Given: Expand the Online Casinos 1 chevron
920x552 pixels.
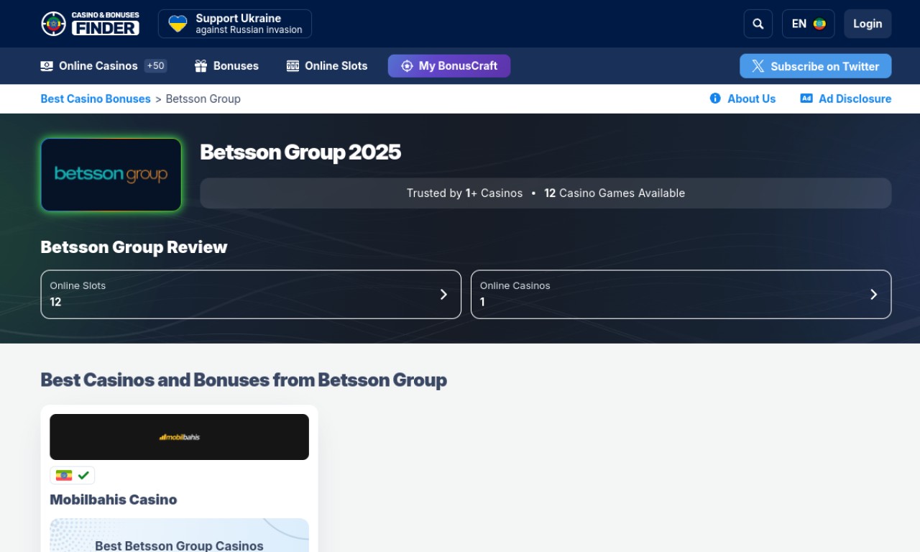Looking at the screenshot, I should coord(873,294).
